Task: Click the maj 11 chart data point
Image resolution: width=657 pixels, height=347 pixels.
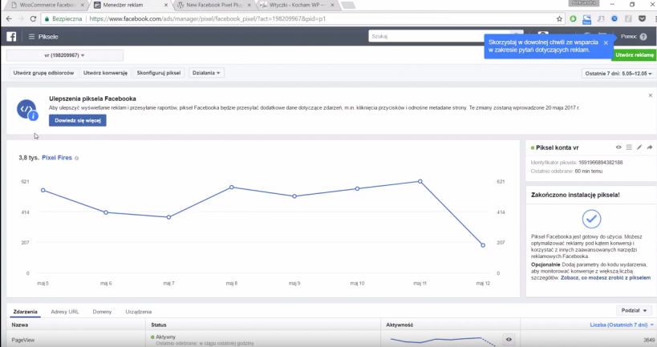Action: tap(420, 182)
